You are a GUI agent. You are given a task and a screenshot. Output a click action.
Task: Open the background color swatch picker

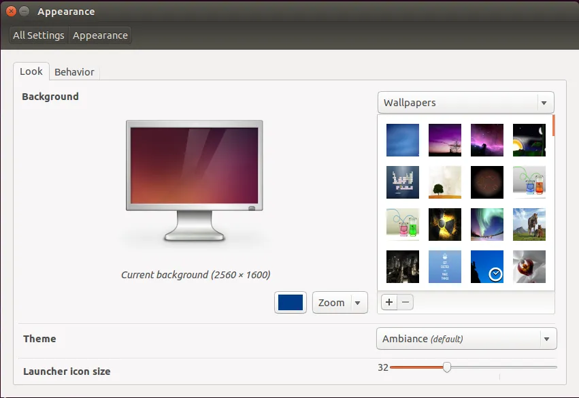coord(291,302)
